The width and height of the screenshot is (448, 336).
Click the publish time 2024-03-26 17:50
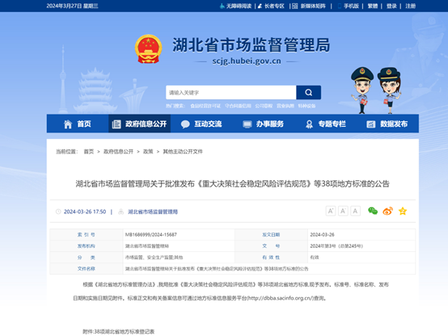[x=85, y=212]
